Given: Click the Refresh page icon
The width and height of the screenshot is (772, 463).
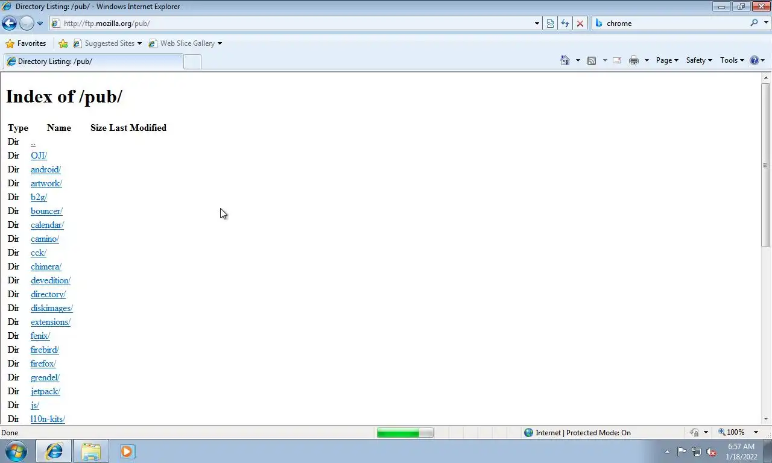Looking at the screenshot, I should click(565, 24).
